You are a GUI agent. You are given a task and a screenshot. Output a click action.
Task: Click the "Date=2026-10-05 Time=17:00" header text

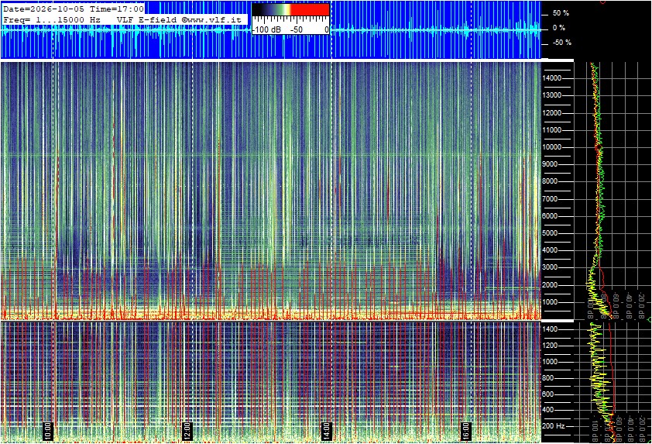pos(74,9)
